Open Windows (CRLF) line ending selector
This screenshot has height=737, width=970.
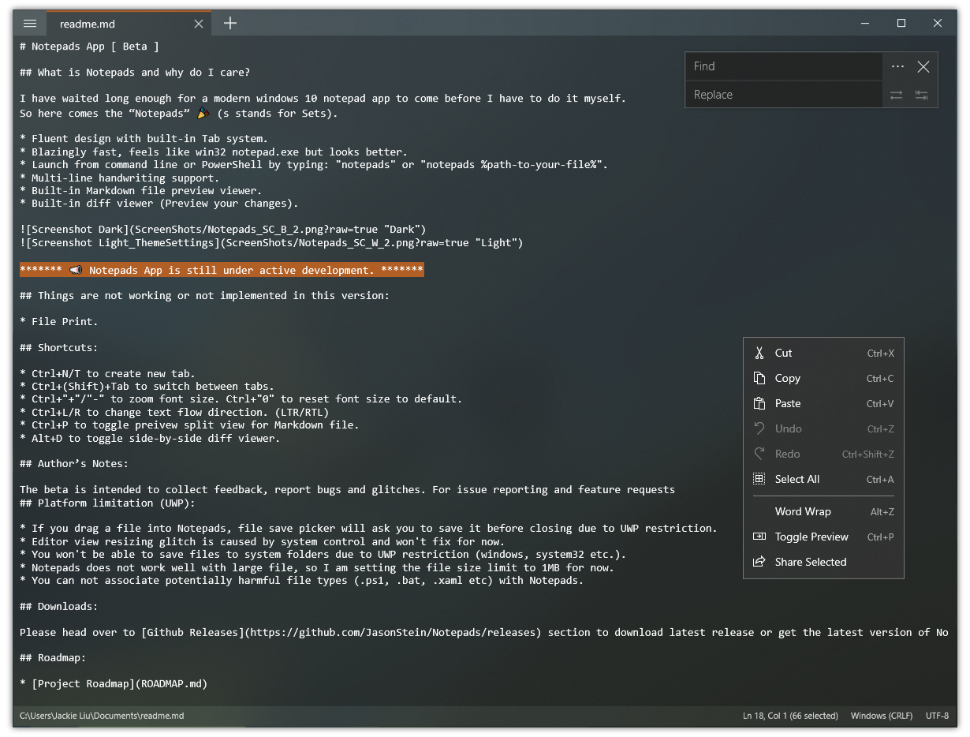pyautogui.click(x=882, y=716)
